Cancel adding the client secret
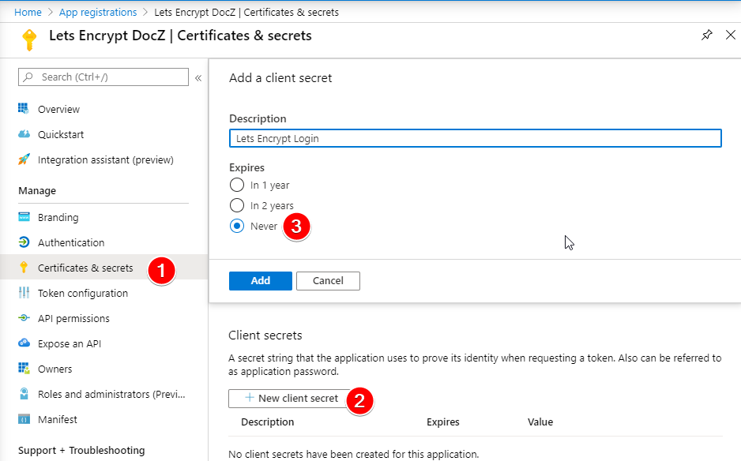The height and width of the screenshot is (461, 741). click(x=328, y=280)
